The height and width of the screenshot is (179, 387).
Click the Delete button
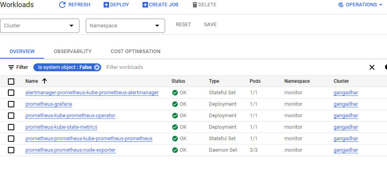pos(204,5)
